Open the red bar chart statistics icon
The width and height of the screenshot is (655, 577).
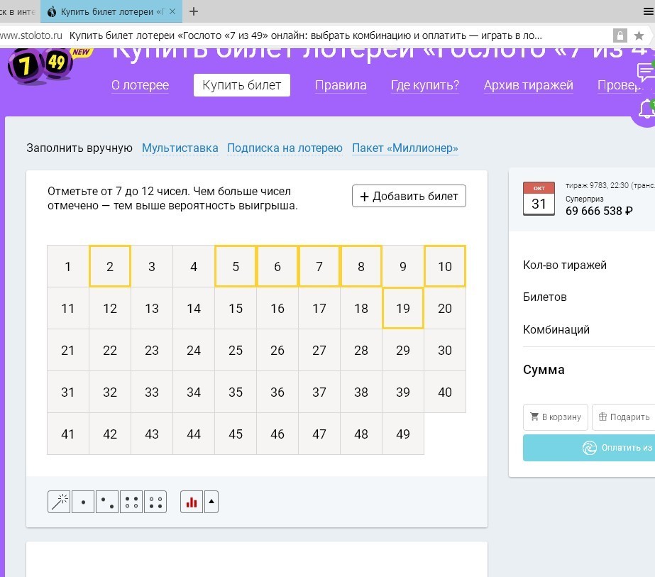tap(192, 501)
